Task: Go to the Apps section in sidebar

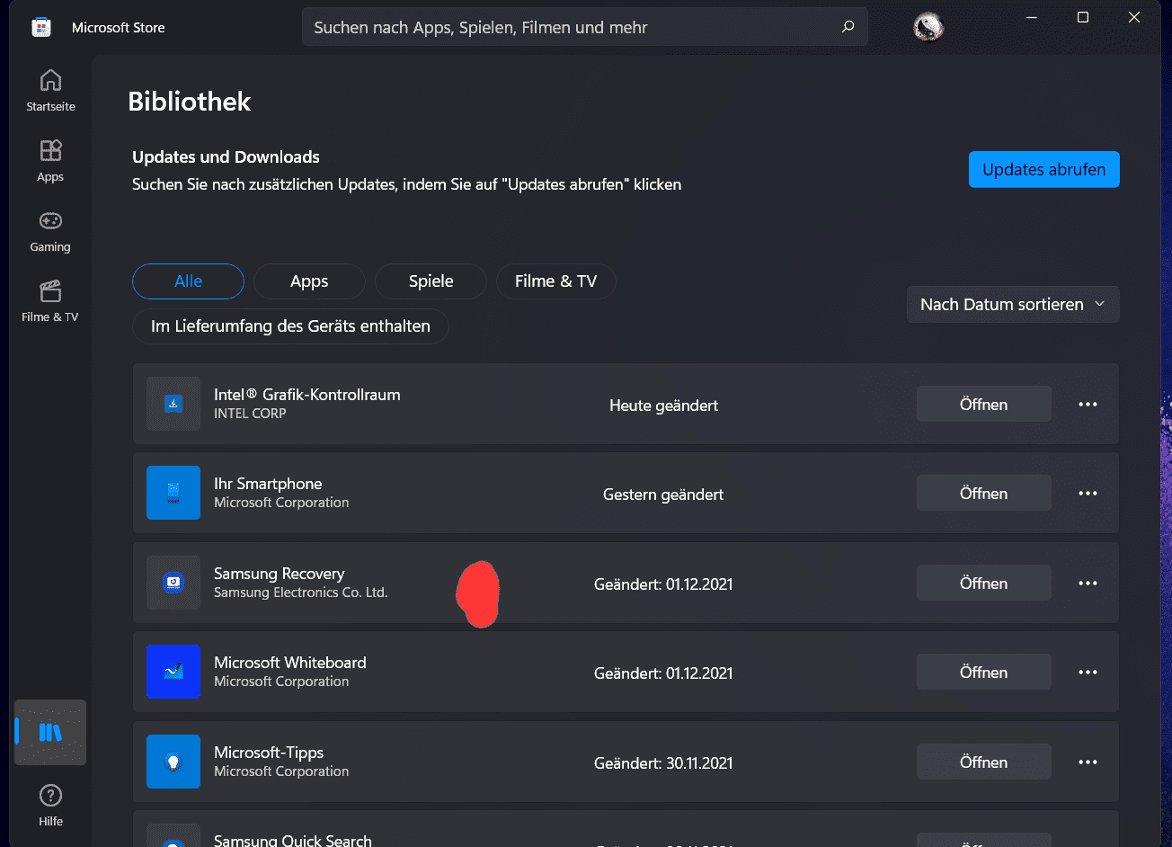Action: pyautogui.click(x=50, y=161)
